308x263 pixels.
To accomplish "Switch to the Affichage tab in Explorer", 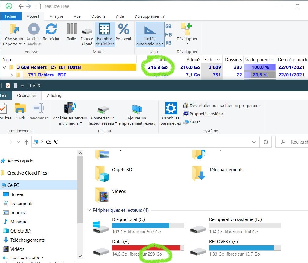I will [x=55, y=95].
